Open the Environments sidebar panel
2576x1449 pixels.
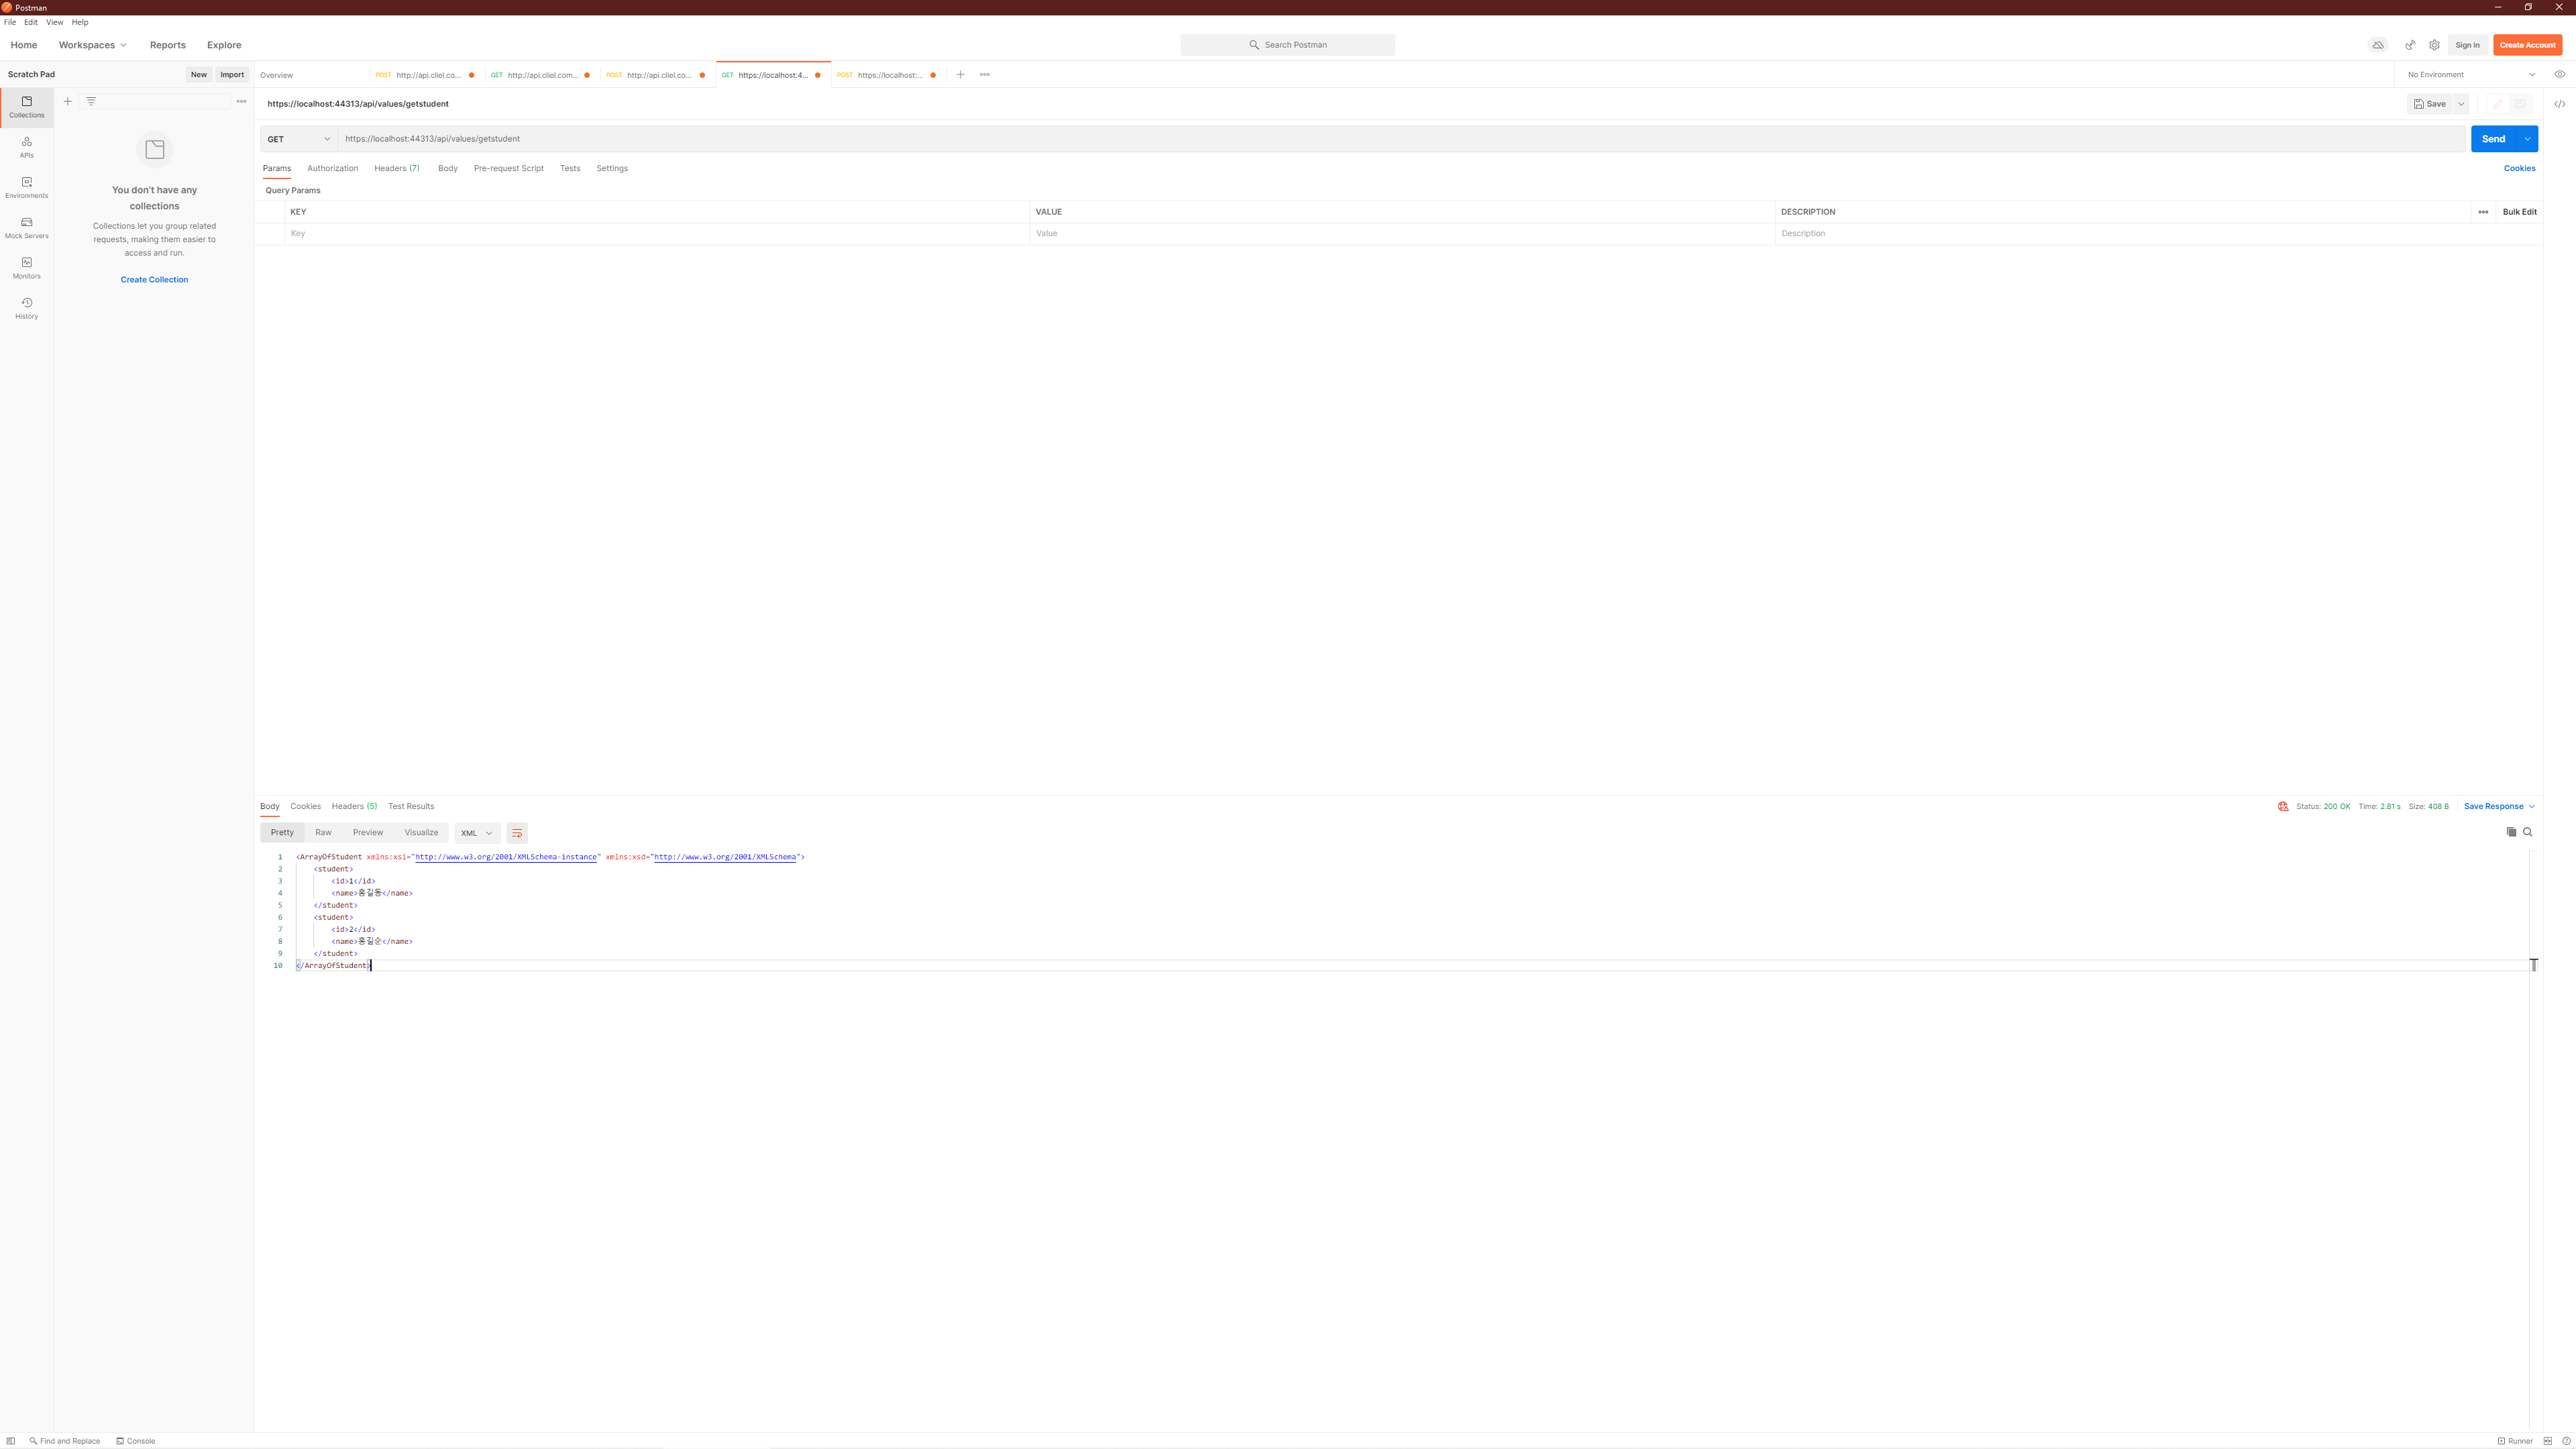coord(26,187)
